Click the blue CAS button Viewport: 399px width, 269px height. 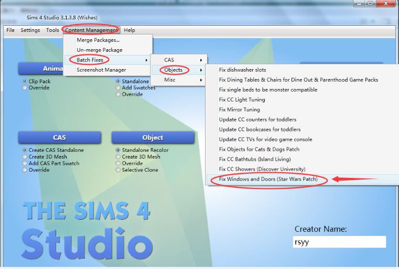pyautogui.click(x=60, y=138)
